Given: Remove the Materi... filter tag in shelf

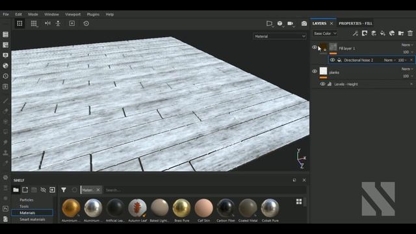Looking at the screenshot, I should tap(98, 190).
